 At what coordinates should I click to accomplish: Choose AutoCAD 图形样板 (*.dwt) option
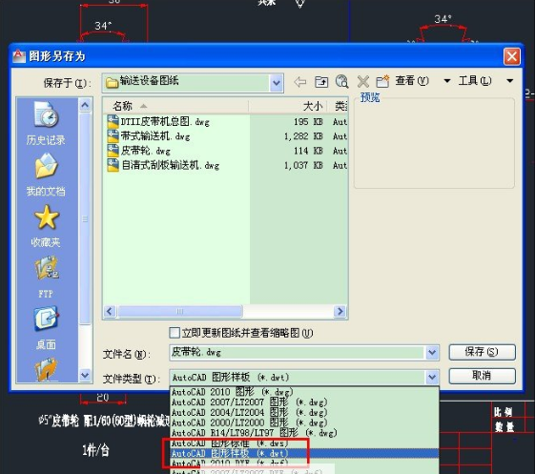click(304, 453)
